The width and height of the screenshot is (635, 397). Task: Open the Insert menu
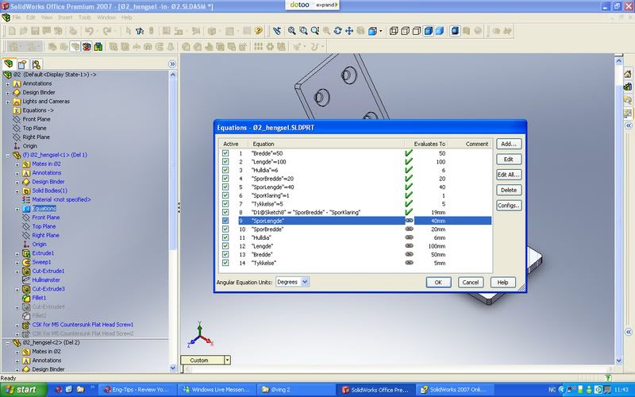pyautogui.click(x=66, y=17)
